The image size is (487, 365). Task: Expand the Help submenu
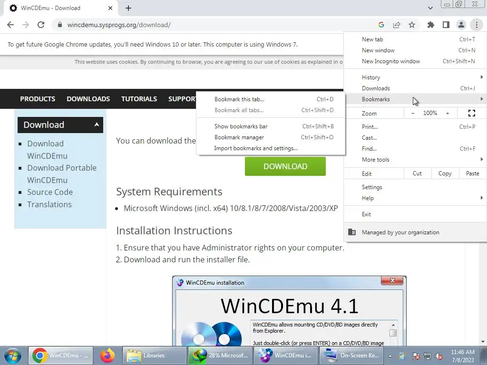pyautogui.click(x=415, y=198)
